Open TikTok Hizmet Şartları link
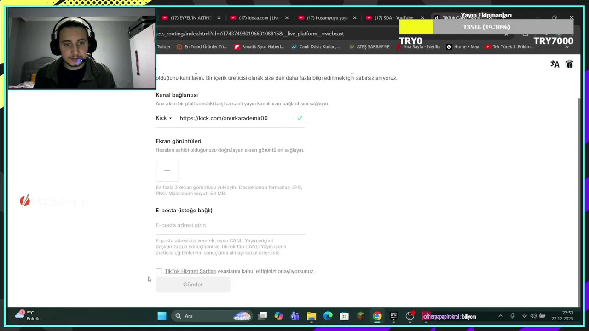The image size is (589, 331). tap(191, 271)
